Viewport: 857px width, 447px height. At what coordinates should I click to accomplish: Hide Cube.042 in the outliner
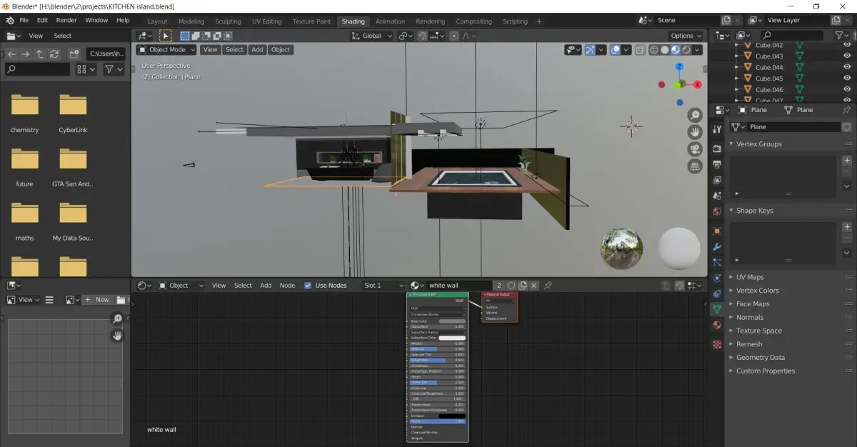coord(847,45)
